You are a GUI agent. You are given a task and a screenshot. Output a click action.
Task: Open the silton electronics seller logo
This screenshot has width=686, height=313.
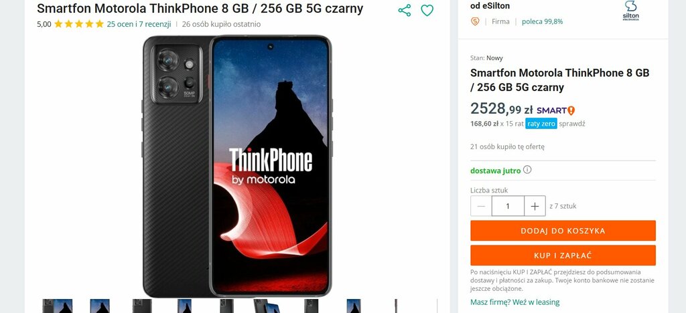631,11
